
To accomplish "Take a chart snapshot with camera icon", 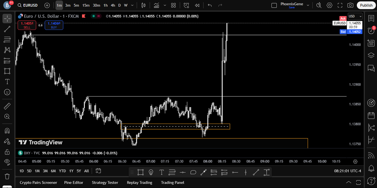I will (x=350, y=5).
